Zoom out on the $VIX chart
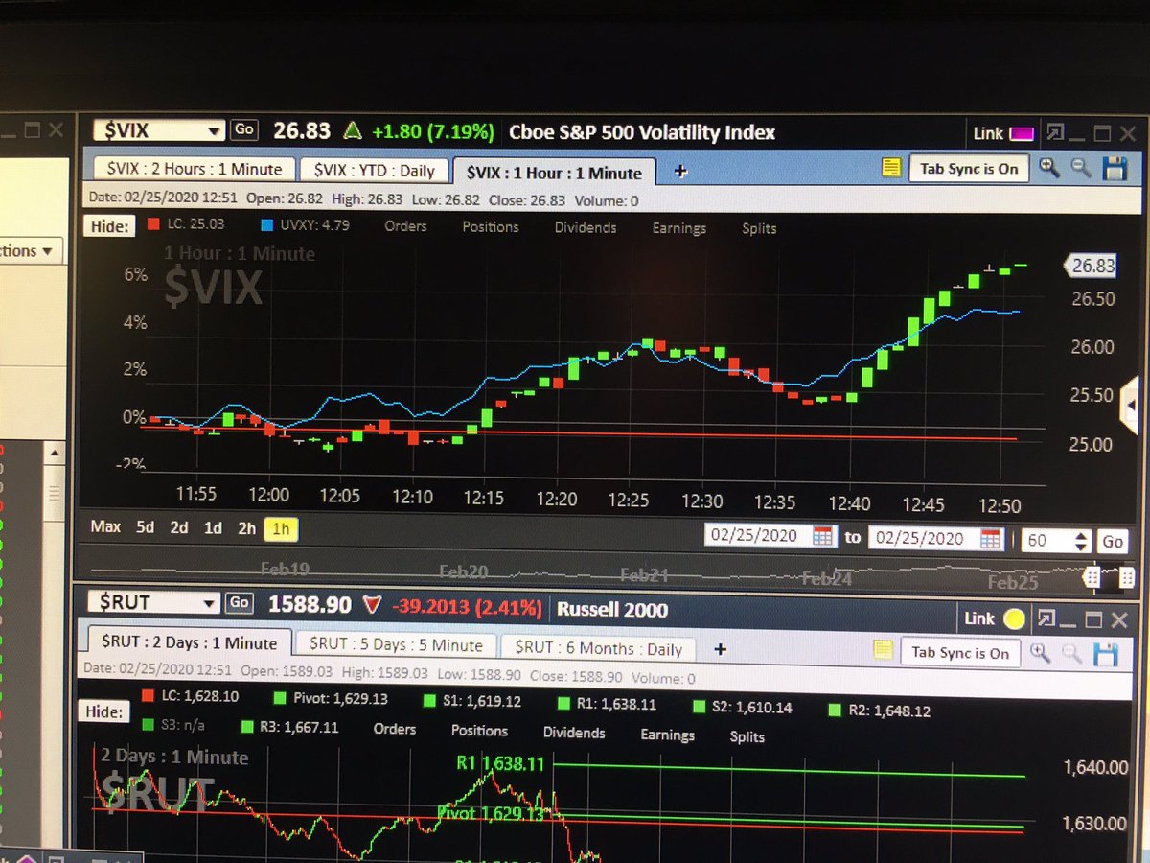Image resolution: width=1150 pixels, height=863 pixels. [x=1081, y=169]
